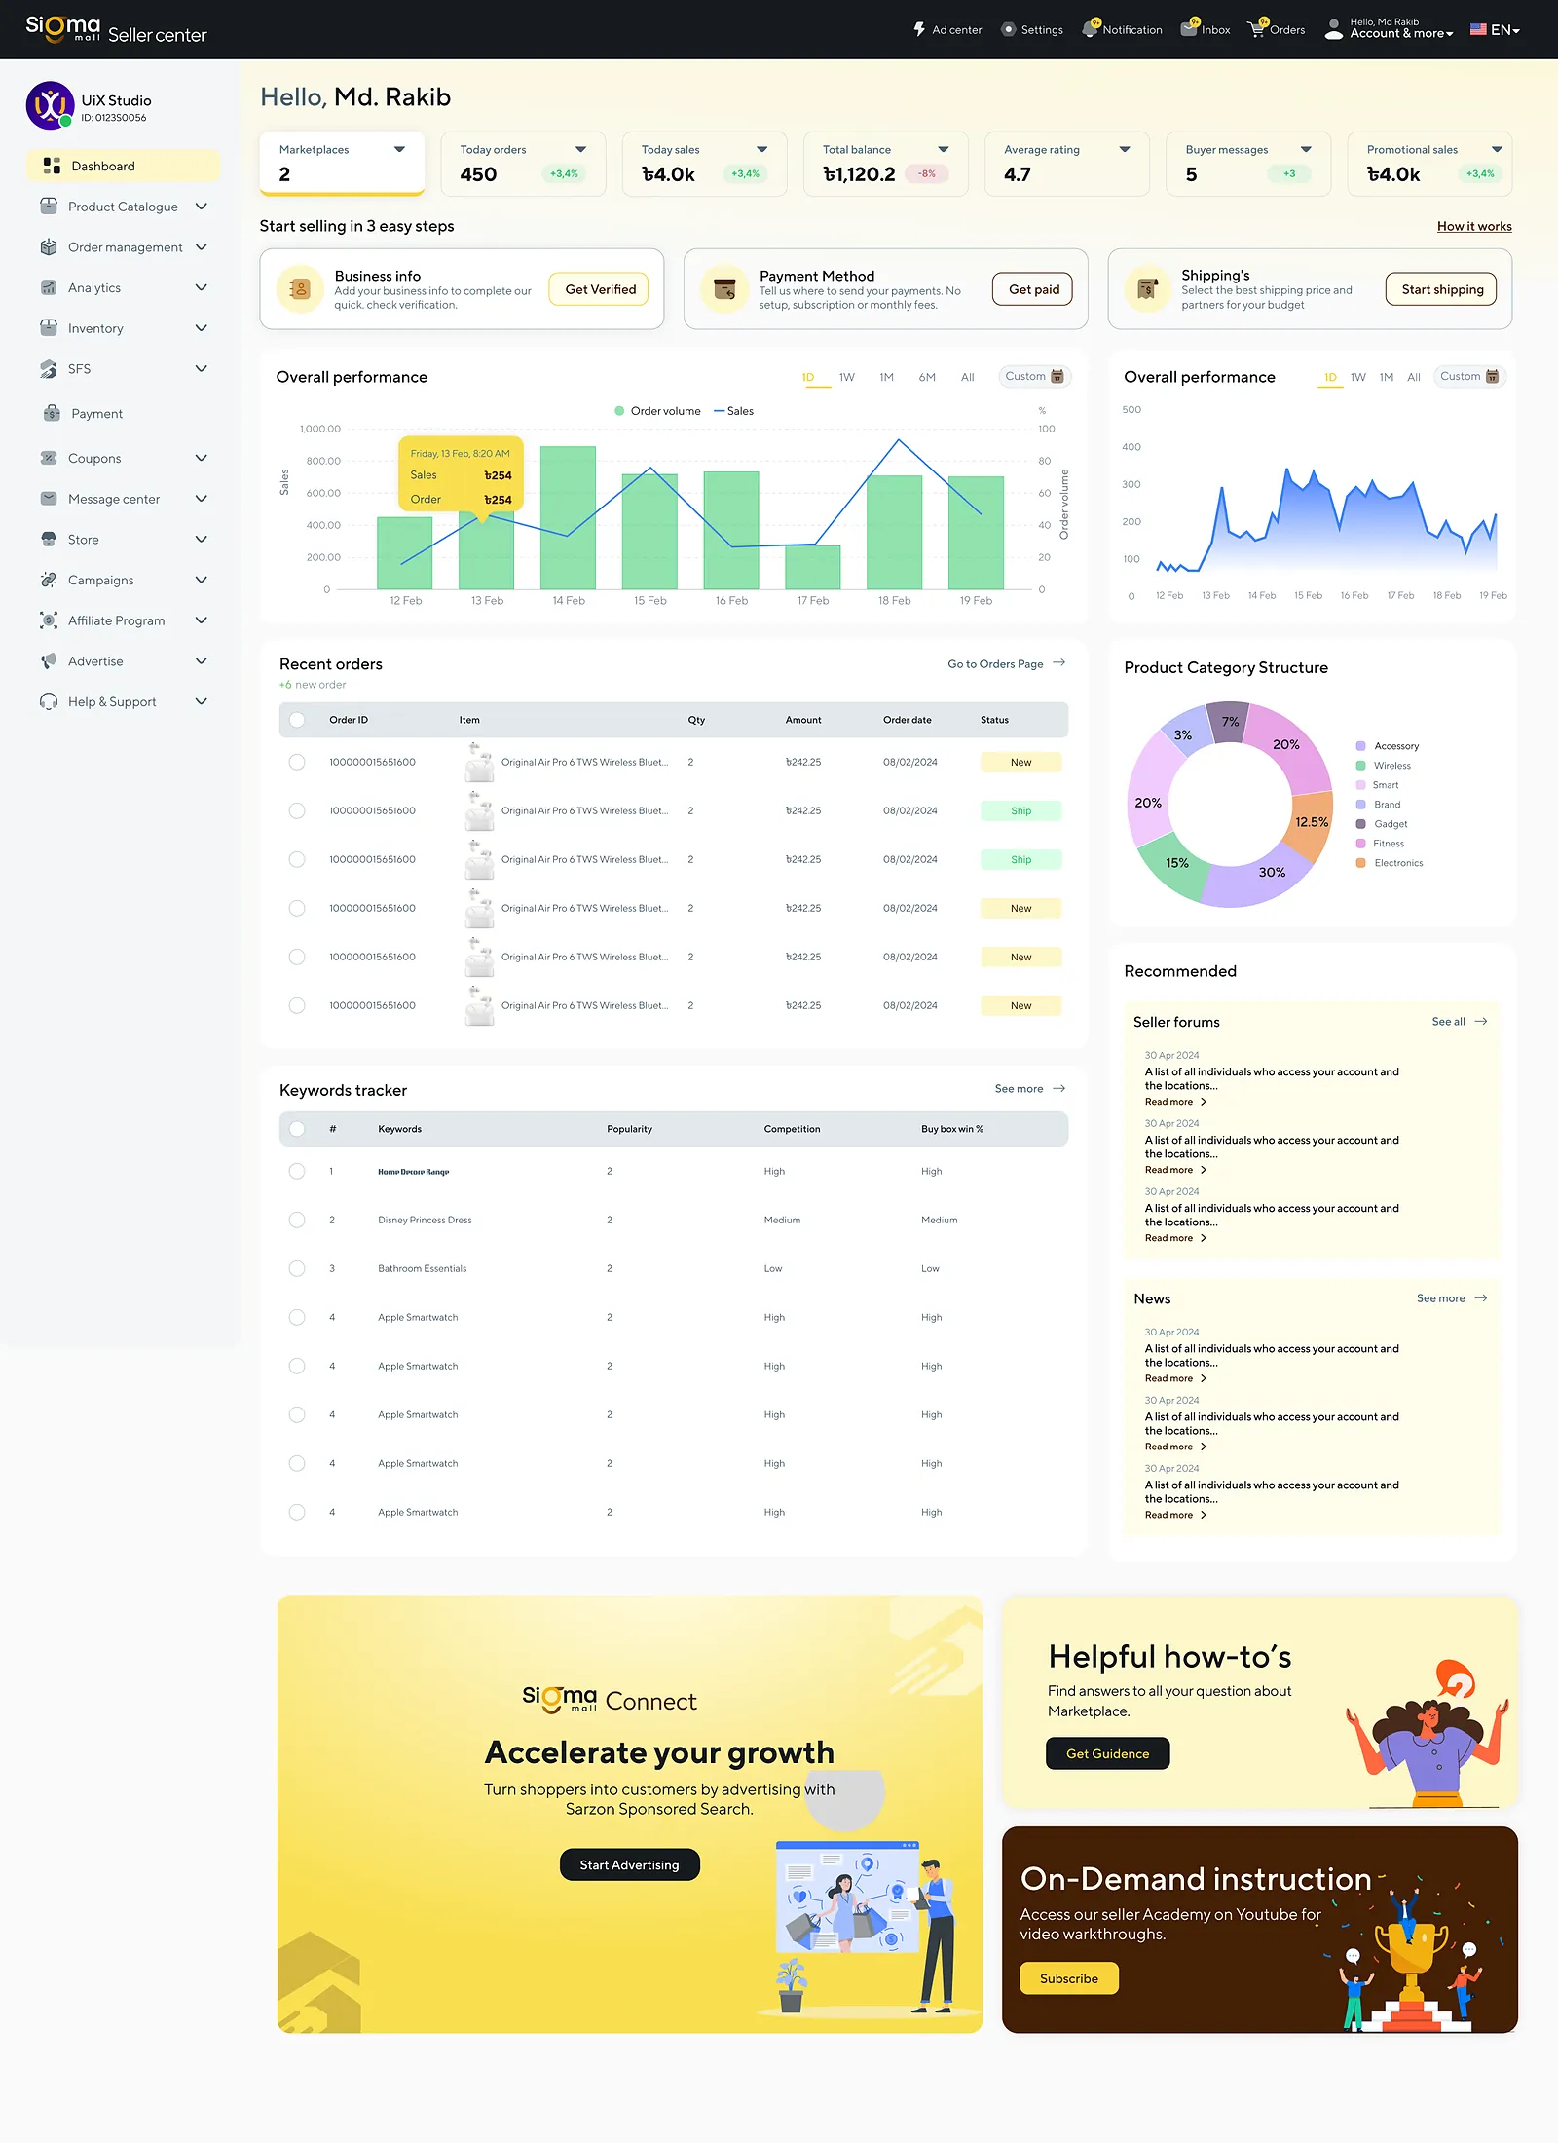The width and height of the screenshot is (1558, 2143).
Task: Click the Coupons sidebar icon
Action: (x=49, y=458)
